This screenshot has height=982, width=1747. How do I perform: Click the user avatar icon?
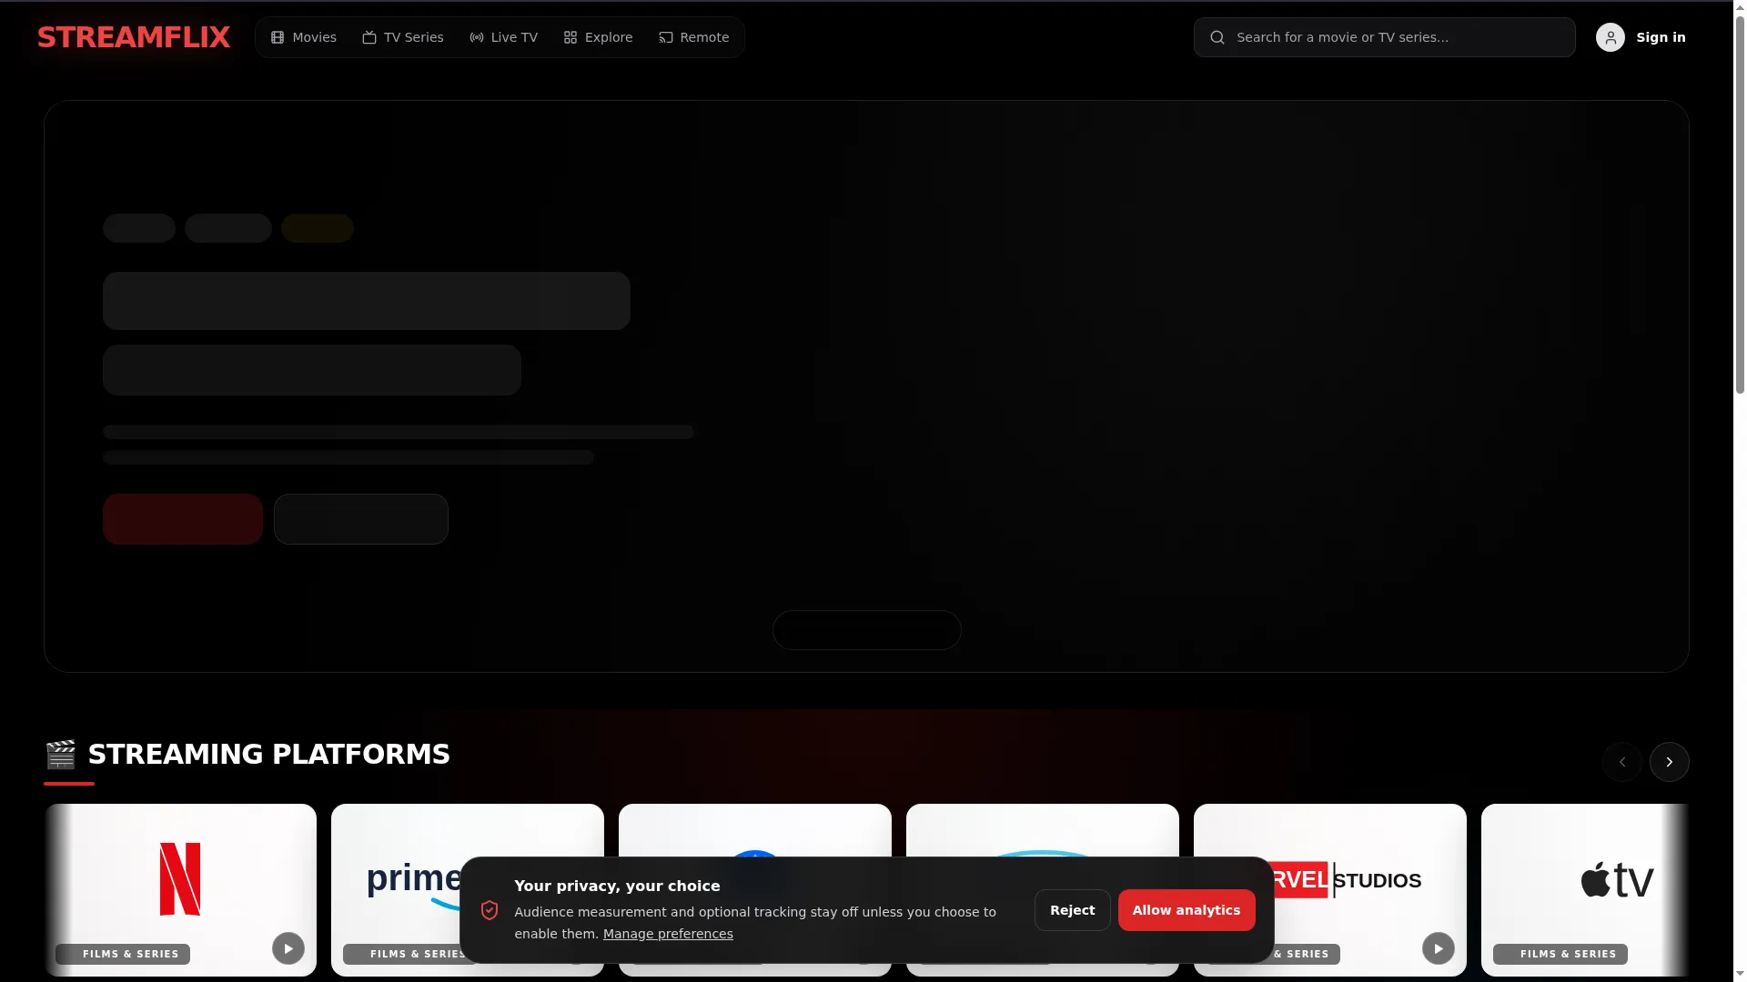[1610, 37]
